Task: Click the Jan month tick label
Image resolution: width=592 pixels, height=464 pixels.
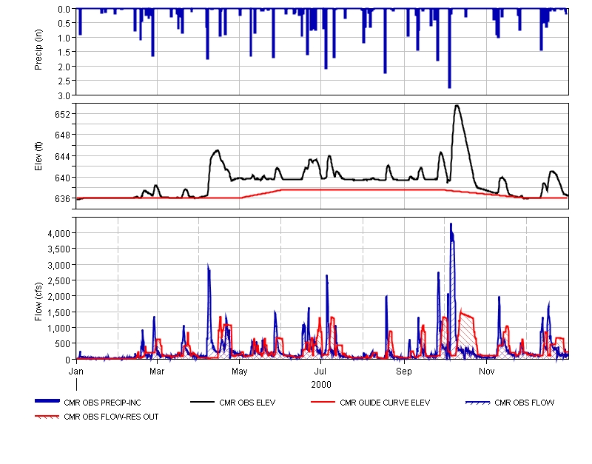Action: point(76,371)
